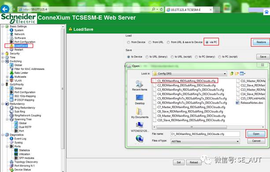Screen dimensions: 270x172
Task: Open Ring Redundancy entry
Action: pyautogui.click(x=25, y=108)
